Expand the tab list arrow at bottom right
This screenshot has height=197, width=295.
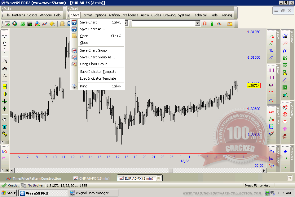point(290,178)
